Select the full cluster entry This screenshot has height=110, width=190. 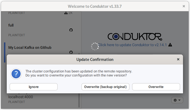tap(41, 30)
